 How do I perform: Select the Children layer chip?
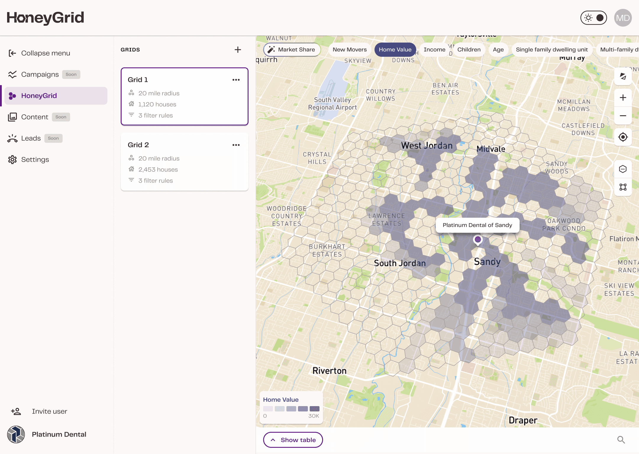[x=469, y=50]
